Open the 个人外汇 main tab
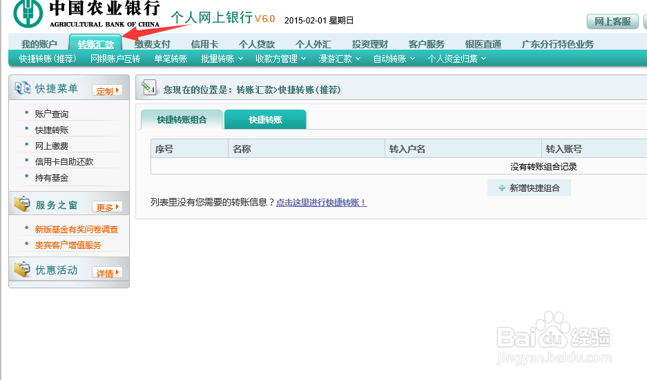The image size is (647, 380). click(313, 44)
